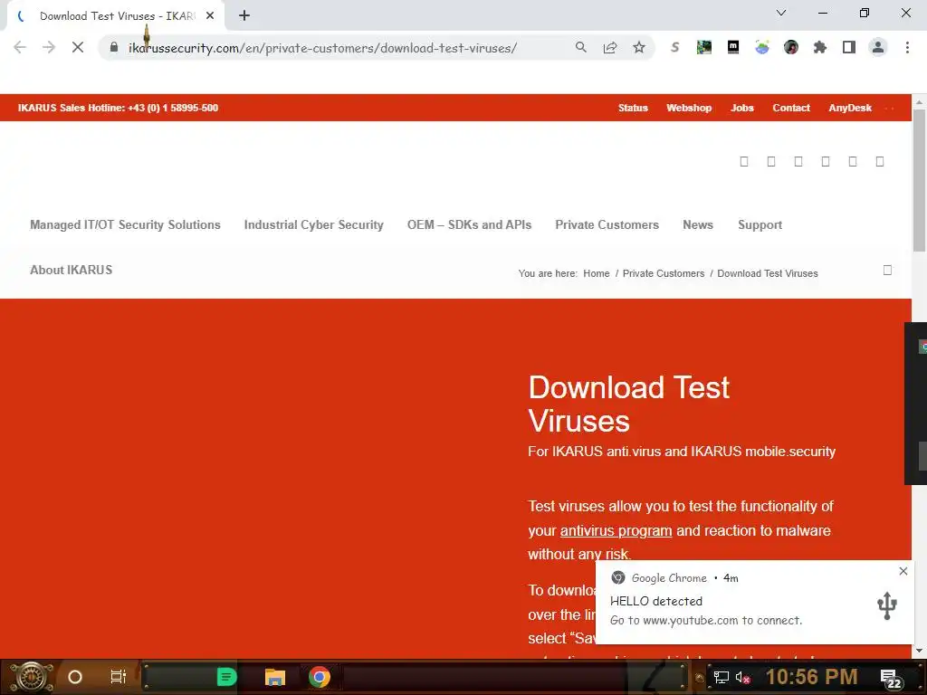Viewport: 927px width, 695px height.
Task: Open the gray S extension
Action: (x=674, y=47)
